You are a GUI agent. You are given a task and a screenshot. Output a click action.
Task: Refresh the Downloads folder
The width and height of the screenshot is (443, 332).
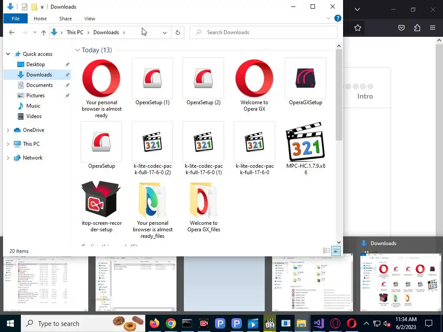tap(178, 32)
